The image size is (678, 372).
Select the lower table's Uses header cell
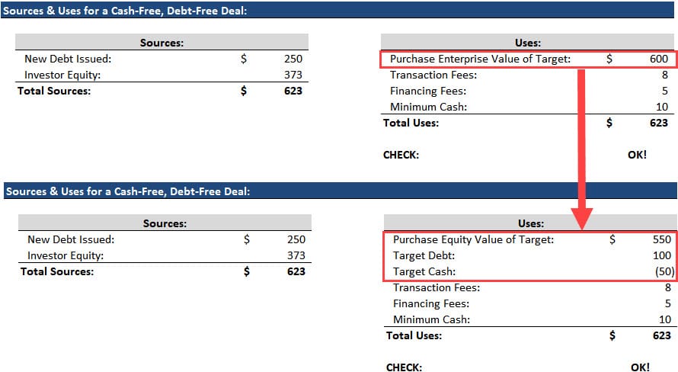pyautogui.click(x=530, y=223)
